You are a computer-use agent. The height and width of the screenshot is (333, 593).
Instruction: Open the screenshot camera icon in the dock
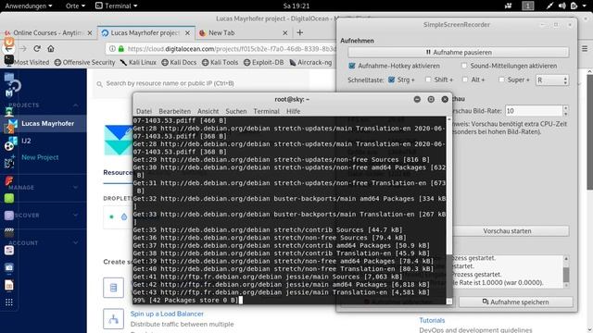[x=9, y=267]
